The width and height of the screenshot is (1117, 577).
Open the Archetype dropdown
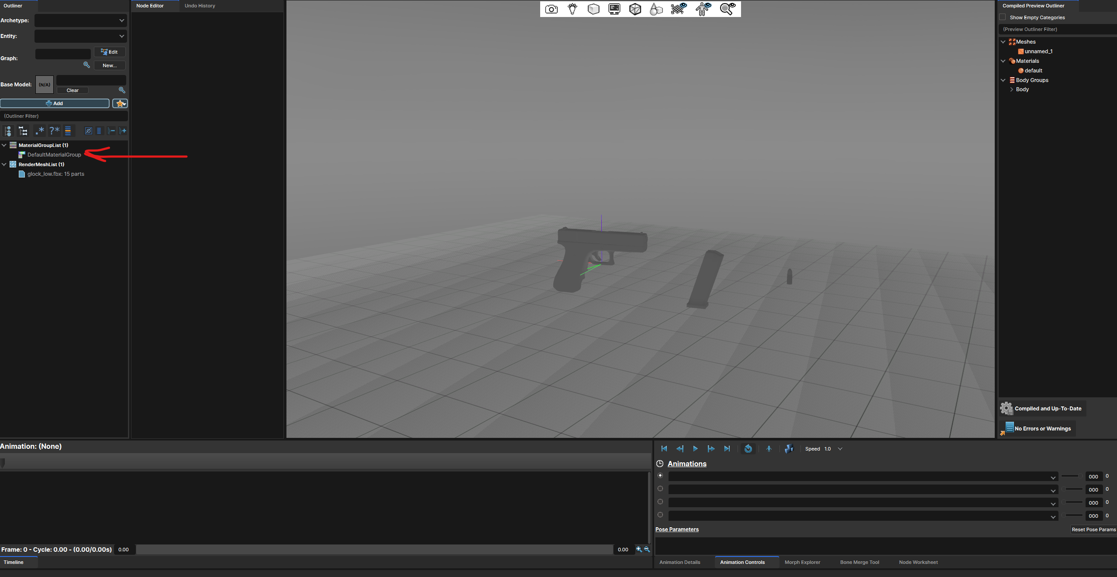80,20
